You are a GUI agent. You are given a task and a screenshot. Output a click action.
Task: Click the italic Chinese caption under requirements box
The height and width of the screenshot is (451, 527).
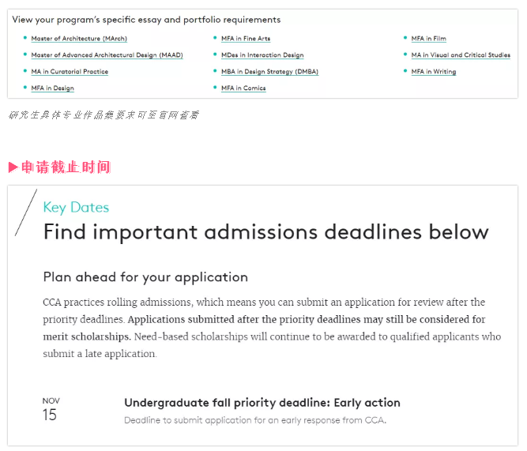click(104, 115)
